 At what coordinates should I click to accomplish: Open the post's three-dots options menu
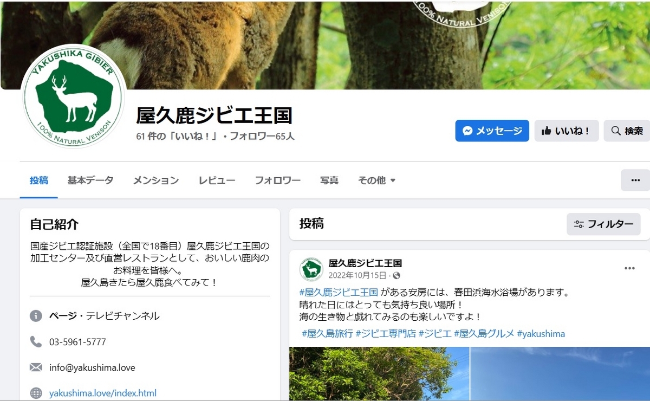629,268
